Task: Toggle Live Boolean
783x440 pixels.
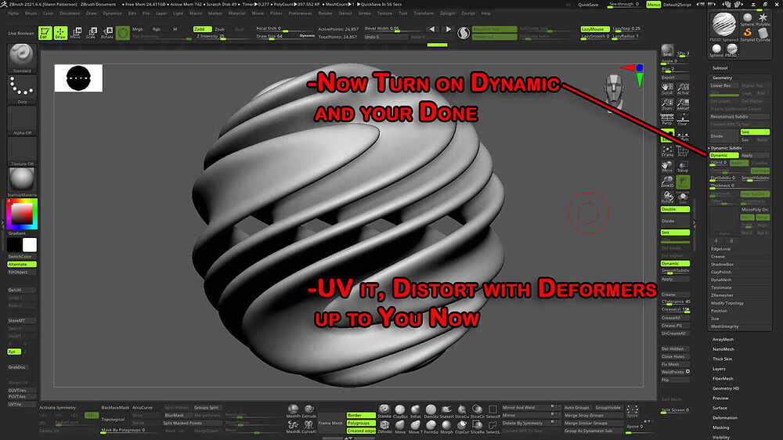Action: 21,34
